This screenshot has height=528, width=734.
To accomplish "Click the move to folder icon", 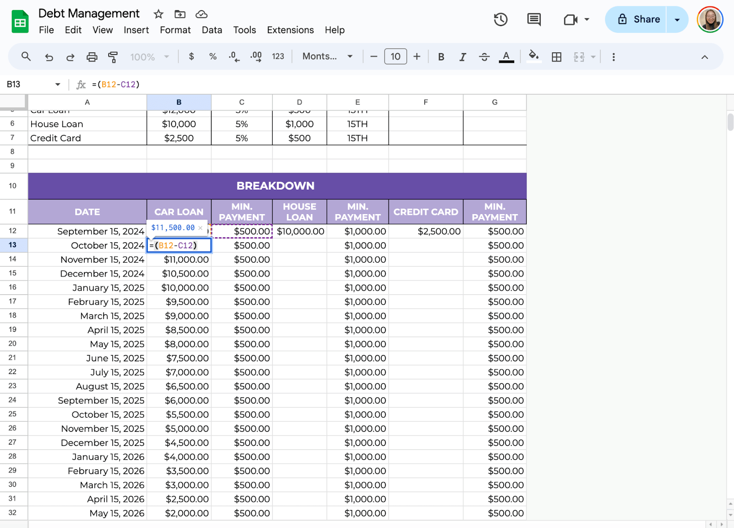I will click(180, 14).
